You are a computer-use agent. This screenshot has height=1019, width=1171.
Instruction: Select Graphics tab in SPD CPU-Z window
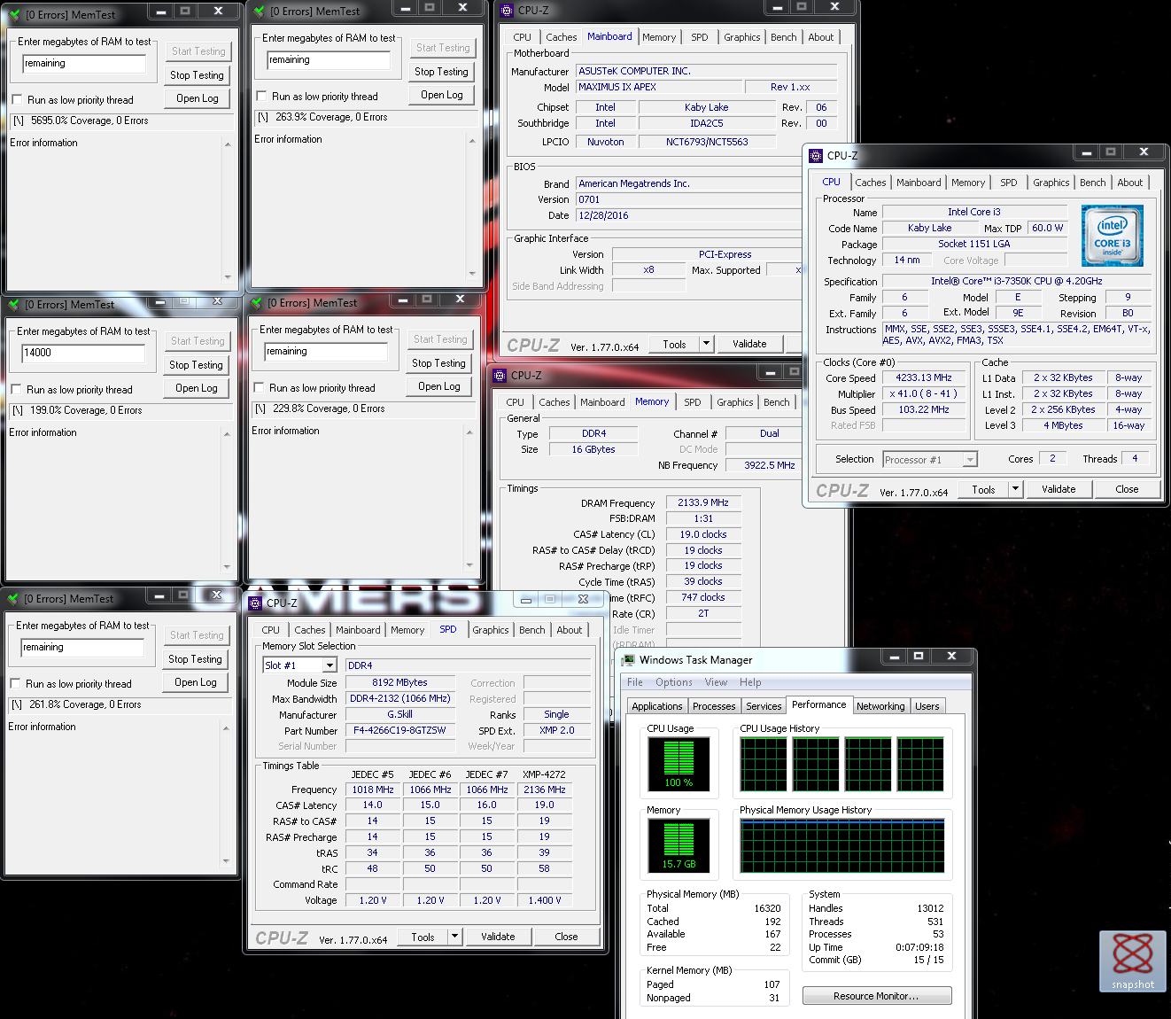tap(490, 630)
